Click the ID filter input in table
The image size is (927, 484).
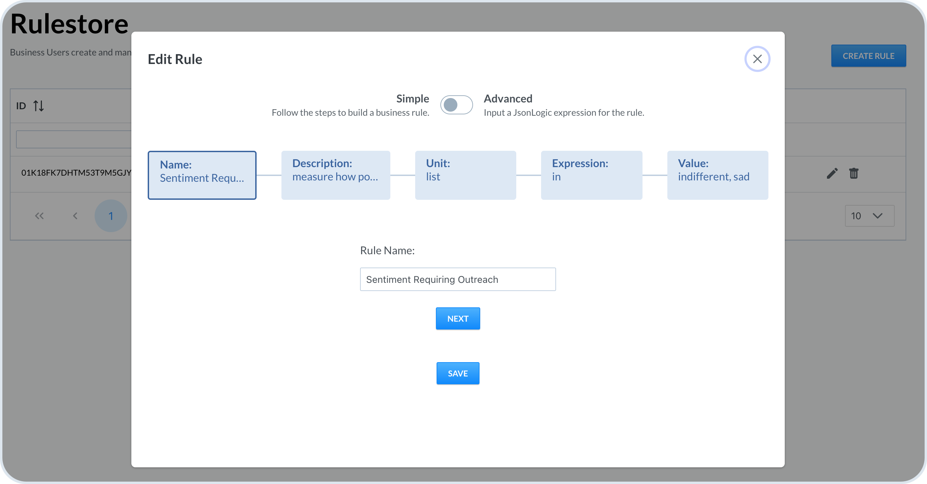(74, 139)
